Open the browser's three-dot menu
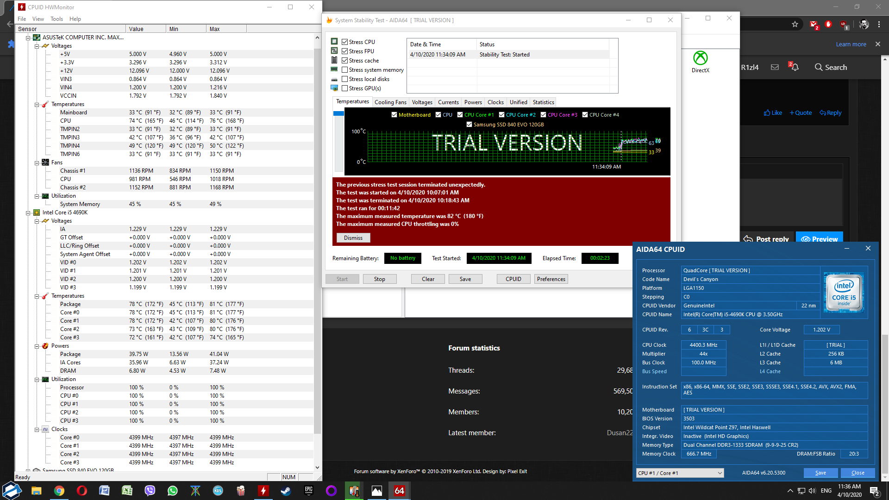The image size is (889, 500). pyautogui.click(x=879, y=24)
